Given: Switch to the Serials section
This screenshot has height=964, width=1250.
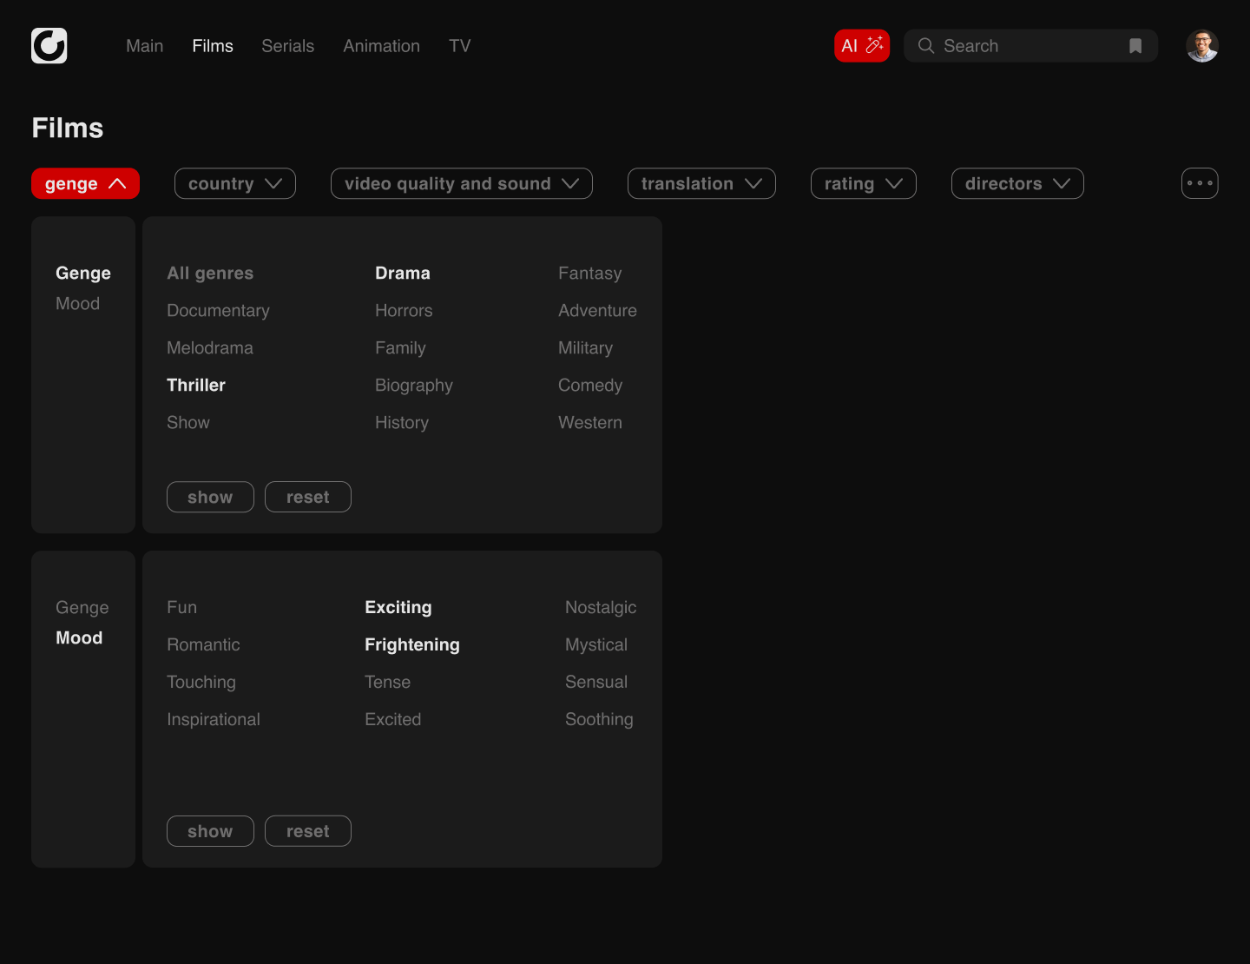Looking at the screenshot, I should 287,46.
